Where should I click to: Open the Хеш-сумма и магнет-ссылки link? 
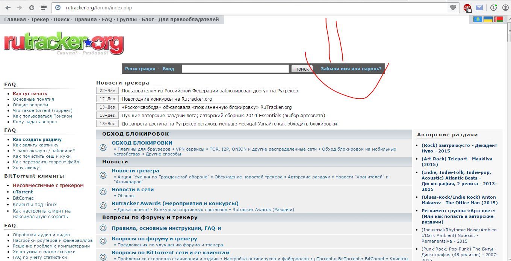tap(44, 252)
